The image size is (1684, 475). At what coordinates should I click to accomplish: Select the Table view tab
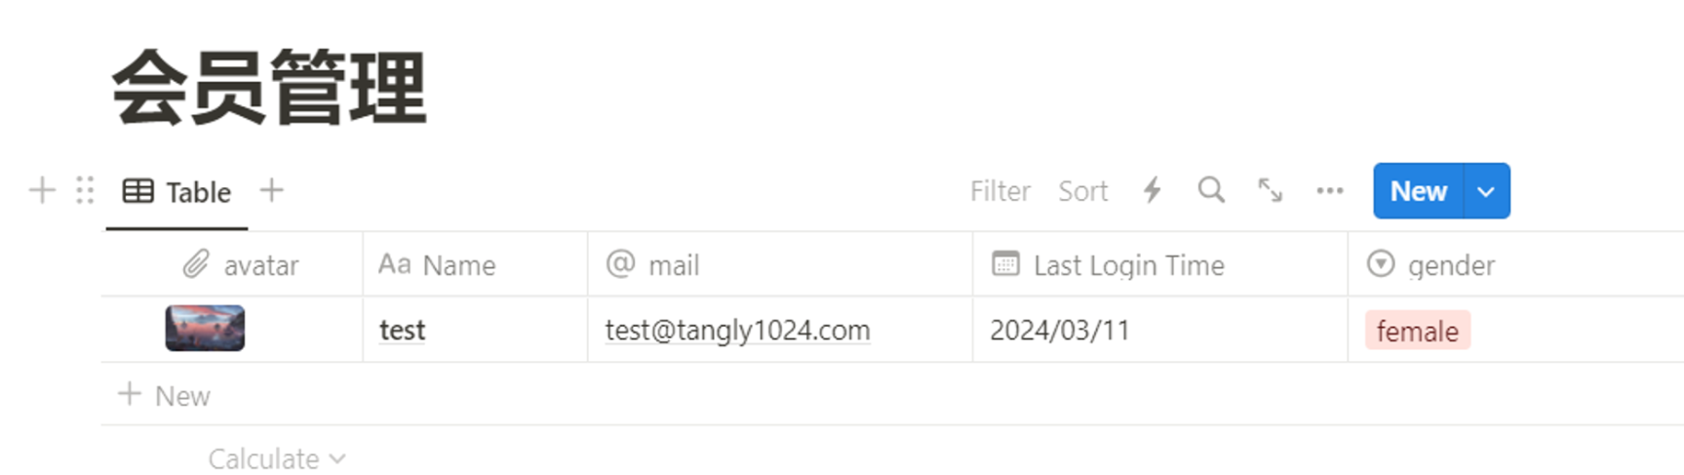[177, 192]
